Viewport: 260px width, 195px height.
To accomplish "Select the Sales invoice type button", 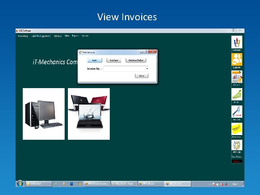I will pos(95,60).
